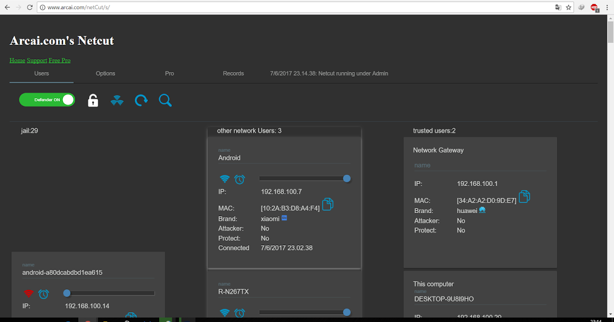
Task: Click xiaomi brand icon
Action: pyautogui.click(x=284, y=218)
